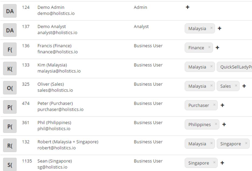The width and height of the screenshot is (252, 171).
Task: Remove the Sales tag from Oliver
Action: 236,86
